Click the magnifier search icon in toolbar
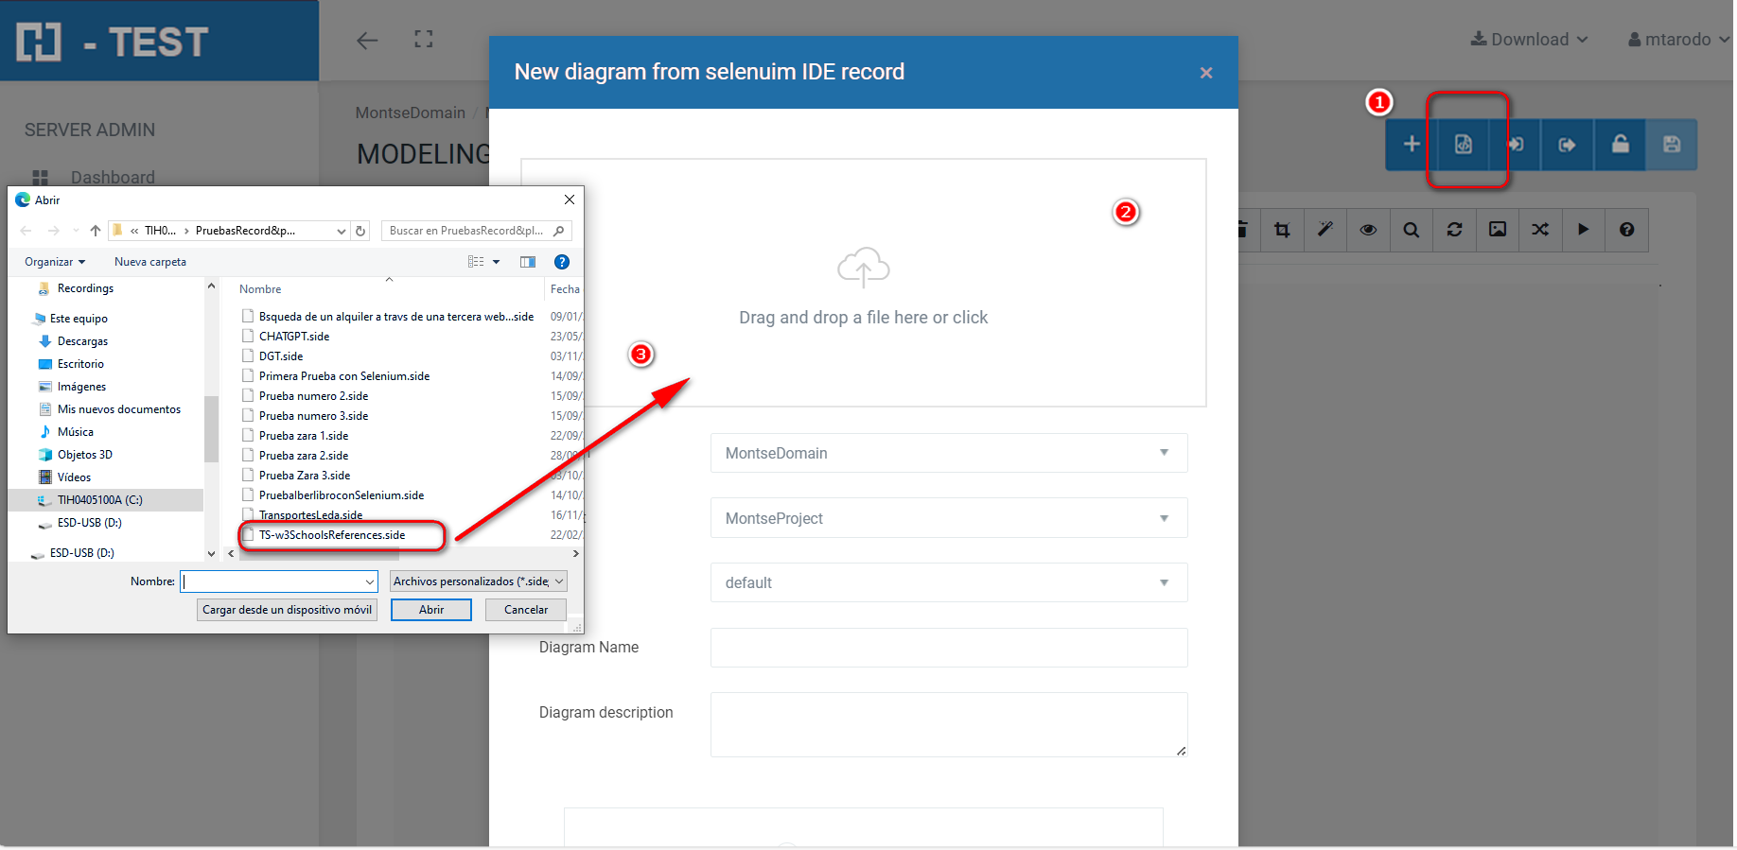 point(1411,230)
